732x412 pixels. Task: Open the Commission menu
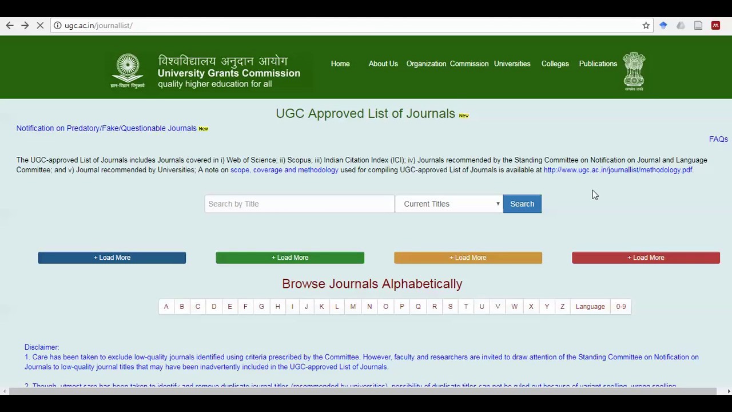[x=469, y=64]
